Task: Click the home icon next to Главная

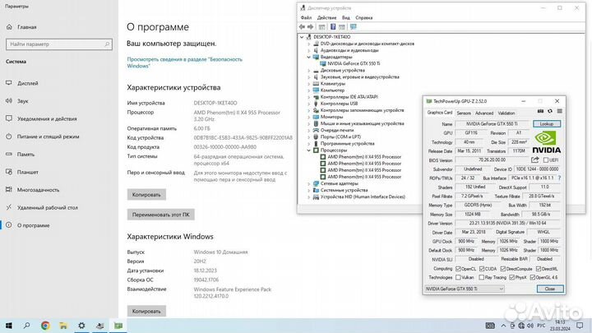Action: point(9,27)
